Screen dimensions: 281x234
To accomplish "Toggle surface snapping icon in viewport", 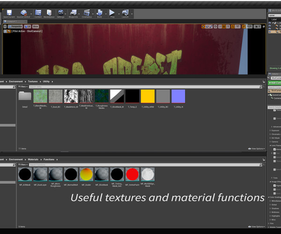I will (x=220, y=27).
